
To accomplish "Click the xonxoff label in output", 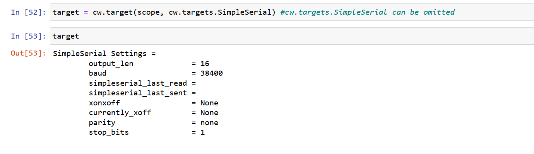I will pyautogui.click(x=104, y=103).
